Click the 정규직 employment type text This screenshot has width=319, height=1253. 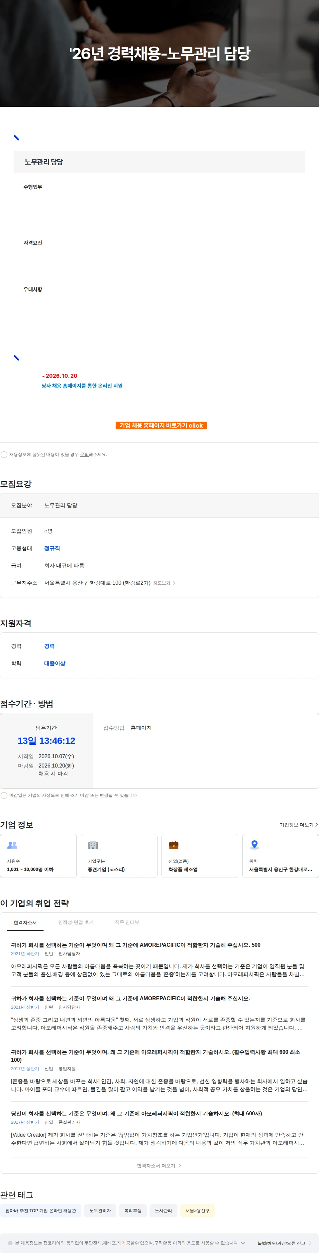tap(52, 548)
